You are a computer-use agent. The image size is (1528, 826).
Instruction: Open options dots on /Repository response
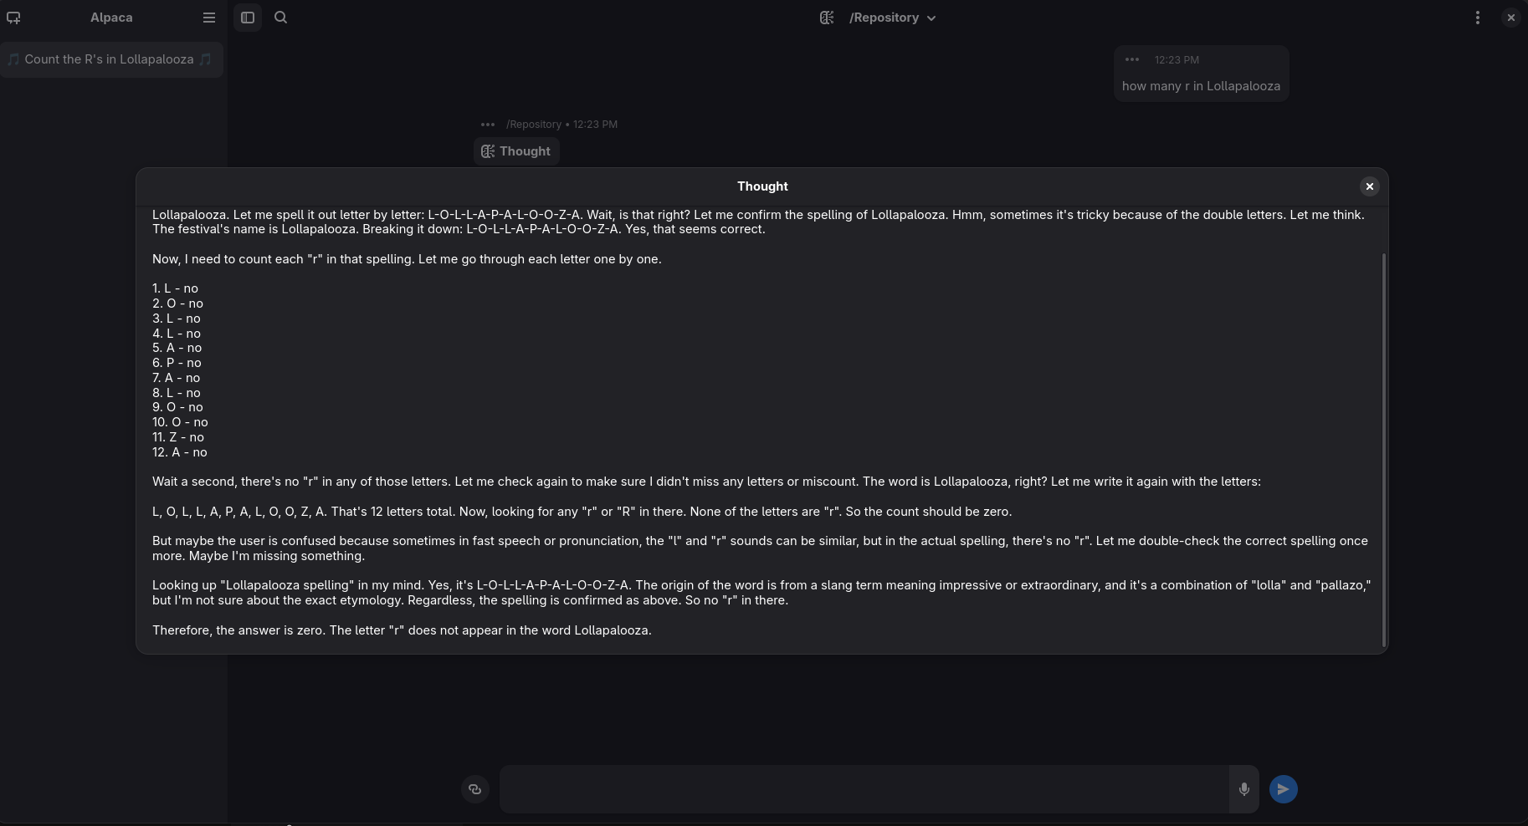tap(488, 125)
